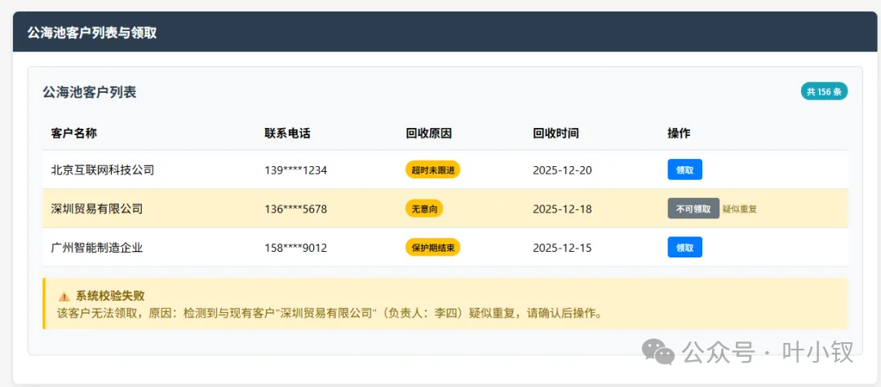Viewport: 881px width, 387px height.
Task: Click the 联系电话 column header
Action: point(287,134)
